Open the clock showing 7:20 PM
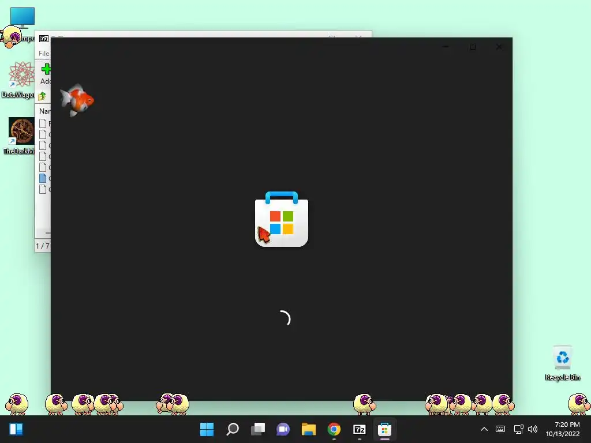Viewport: 591px width, 443px height. 563,429
